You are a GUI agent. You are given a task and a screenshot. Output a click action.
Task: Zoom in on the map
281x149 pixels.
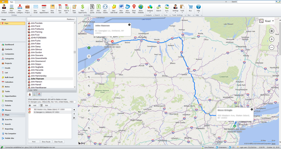(272, 39)
